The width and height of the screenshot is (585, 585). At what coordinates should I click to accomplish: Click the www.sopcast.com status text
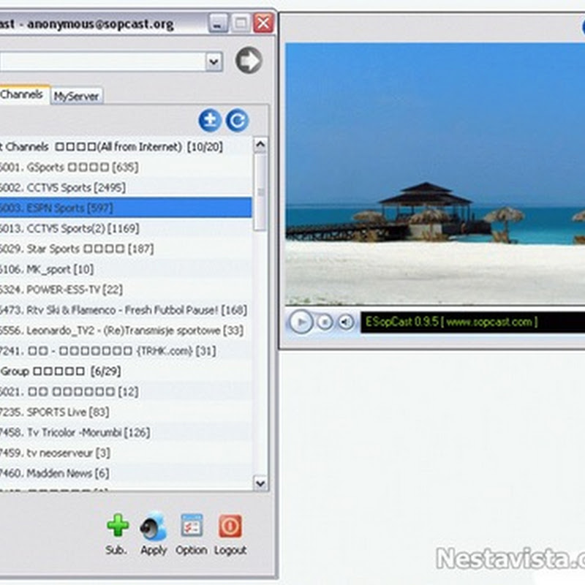[x=490, y=322]
